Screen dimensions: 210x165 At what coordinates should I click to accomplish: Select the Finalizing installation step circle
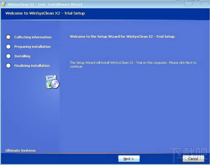[8, 65]
